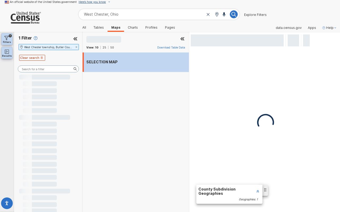Open the Apps link
Viewport: 340px width, 212px height.
(x=312, y=28)
